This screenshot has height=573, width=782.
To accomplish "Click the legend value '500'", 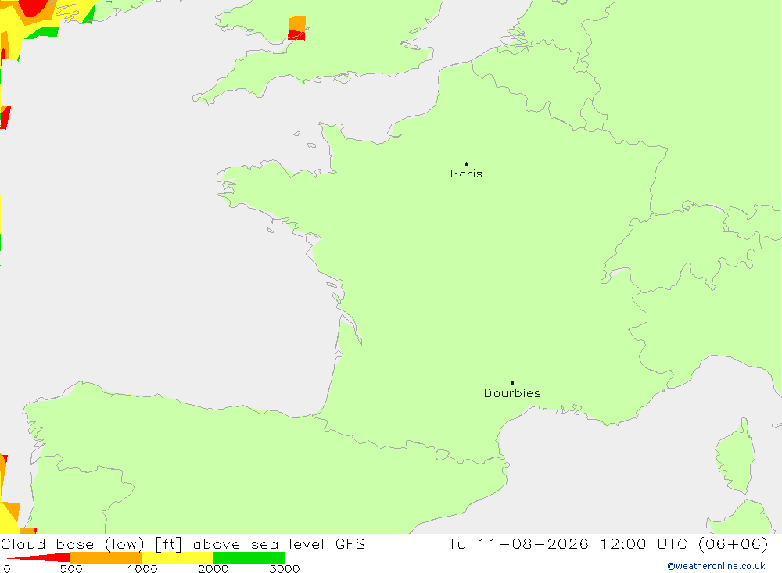I will click(x=71, y=568).
